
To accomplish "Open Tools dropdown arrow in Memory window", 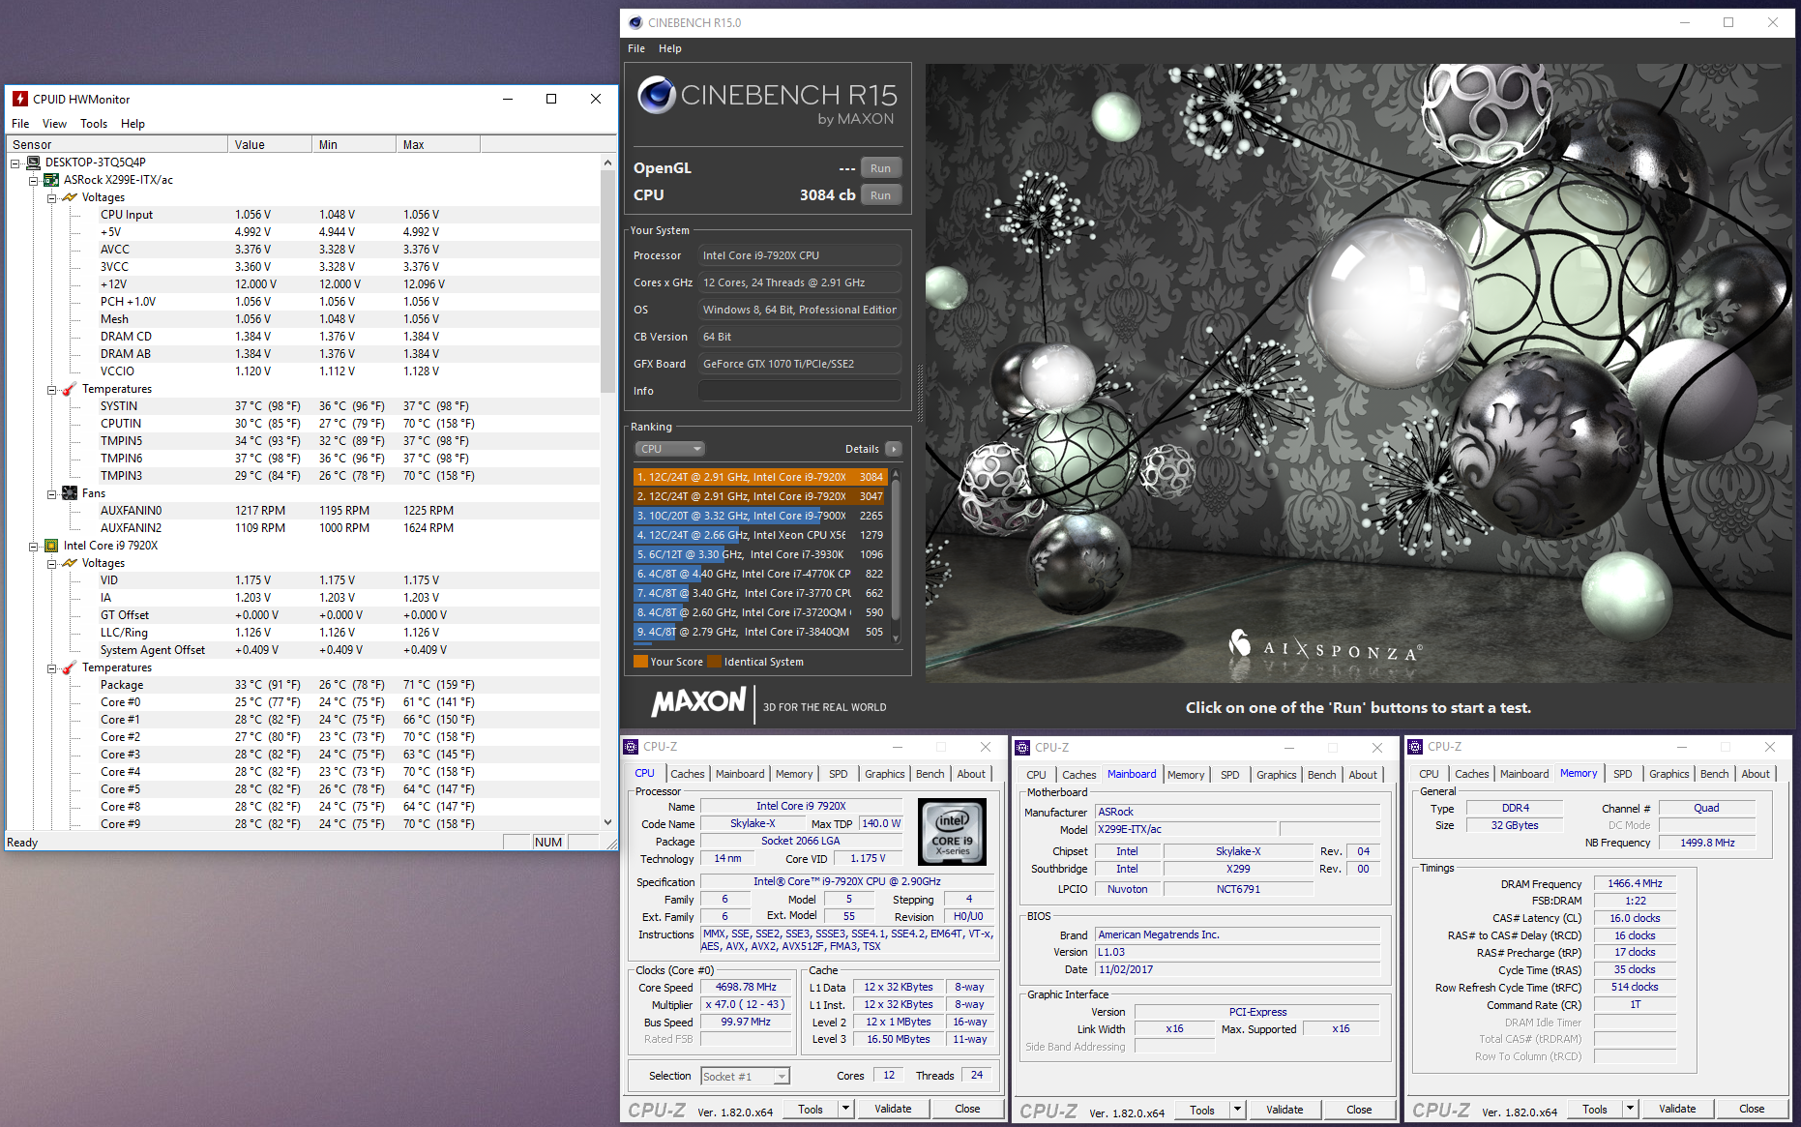I will (x=1630, y=1109).
